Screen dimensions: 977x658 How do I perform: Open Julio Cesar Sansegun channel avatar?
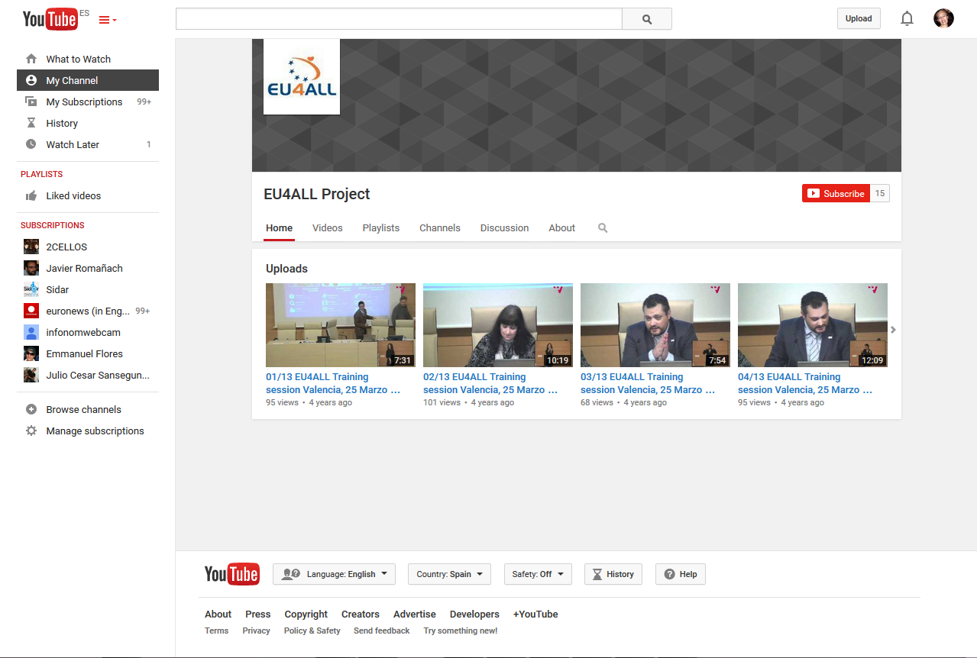click(31, 375)
